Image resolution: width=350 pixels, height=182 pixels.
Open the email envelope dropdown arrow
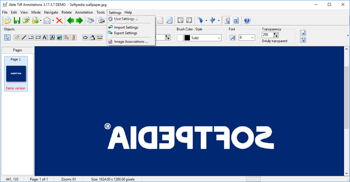point(53,20)
